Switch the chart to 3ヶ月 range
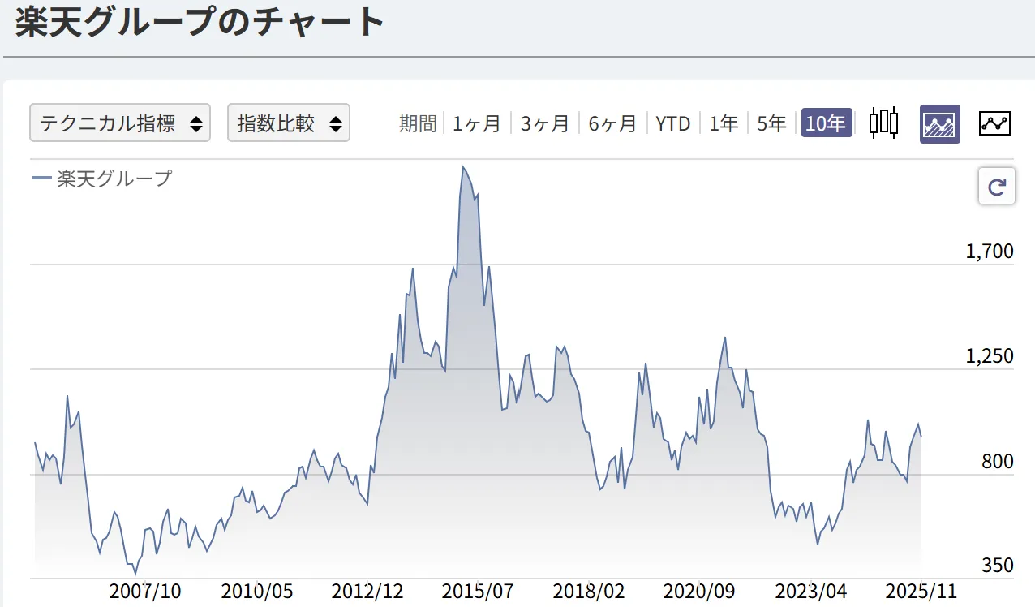 click(x=544, y=123)
